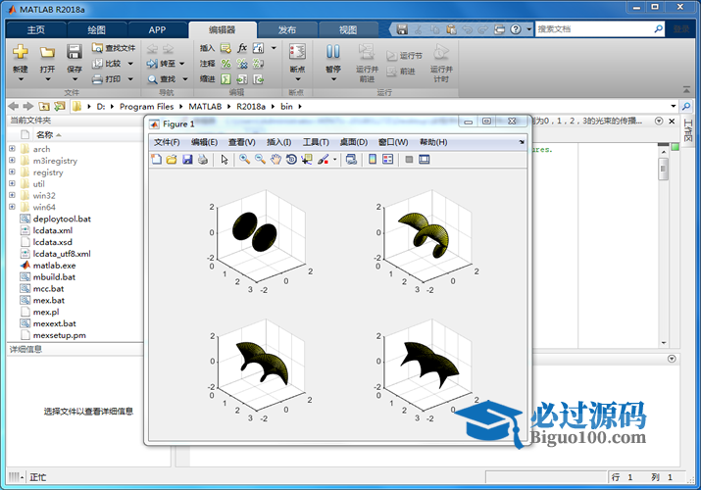The height and width of the screenshot is (490, 701).
Task: Click the up one folder icon
Action: pyautogui.click(x=44, y=106)
